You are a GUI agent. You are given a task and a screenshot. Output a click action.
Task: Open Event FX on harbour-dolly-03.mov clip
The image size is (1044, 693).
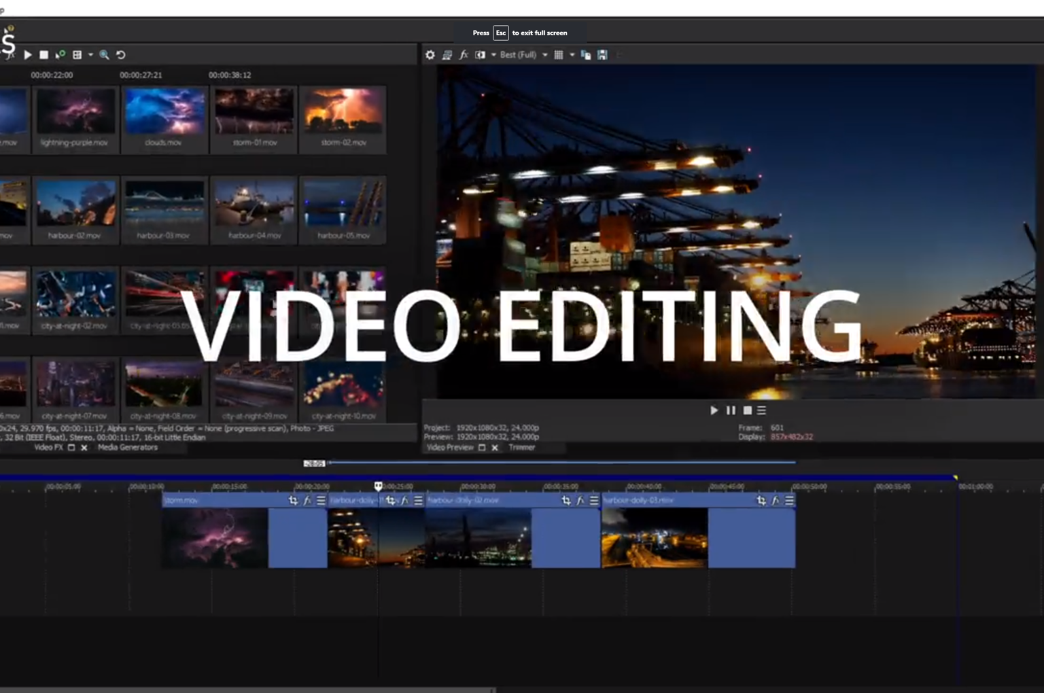pyautogui.click(x=776, y=501)
